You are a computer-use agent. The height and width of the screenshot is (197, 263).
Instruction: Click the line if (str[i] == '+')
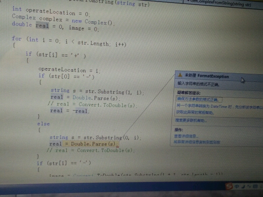(x=56, y=55)
